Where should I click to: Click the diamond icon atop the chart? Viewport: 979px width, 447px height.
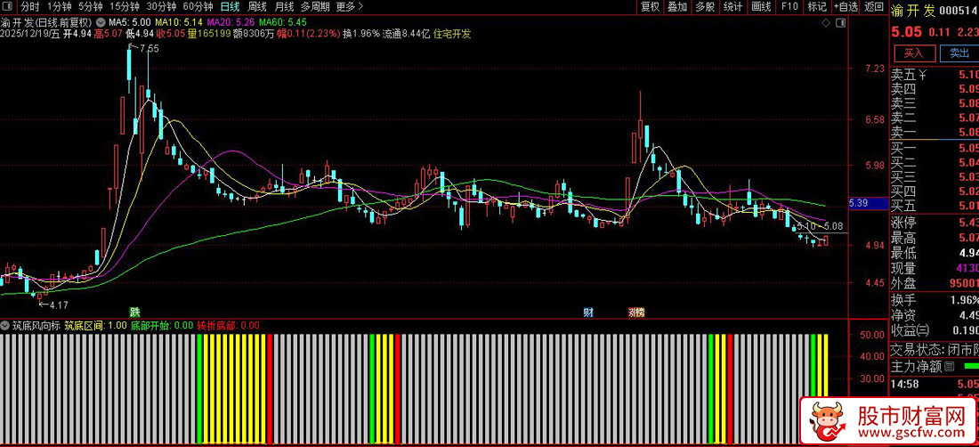[x=826, y=23]
